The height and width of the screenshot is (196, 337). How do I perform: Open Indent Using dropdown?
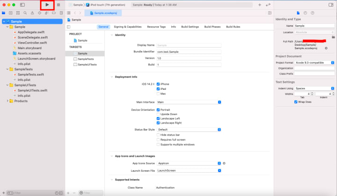coord(314,88)
